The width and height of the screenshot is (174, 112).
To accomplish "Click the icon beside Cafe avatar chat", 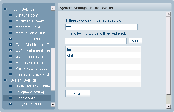I will pos(10,51).
